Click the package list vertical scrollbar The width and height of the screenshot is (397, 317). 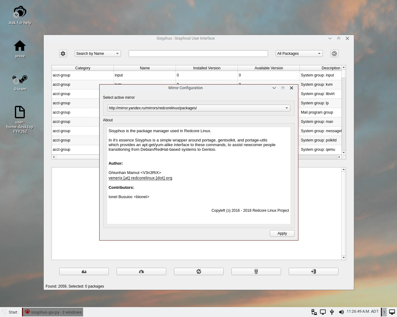coord(344,110)
